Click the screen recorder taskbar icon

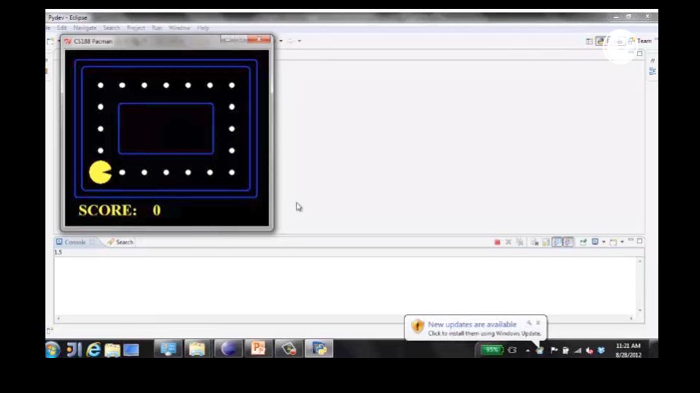[289, 349]
